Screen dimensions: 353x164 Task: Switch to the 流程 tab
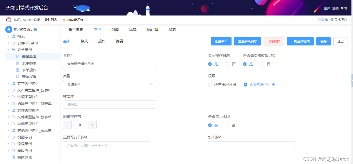(133, 29)
